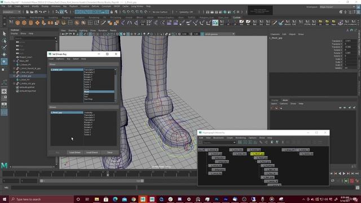Click the Maya home icon at bottom left
The image size is (361, 203).
click(4, 165)
